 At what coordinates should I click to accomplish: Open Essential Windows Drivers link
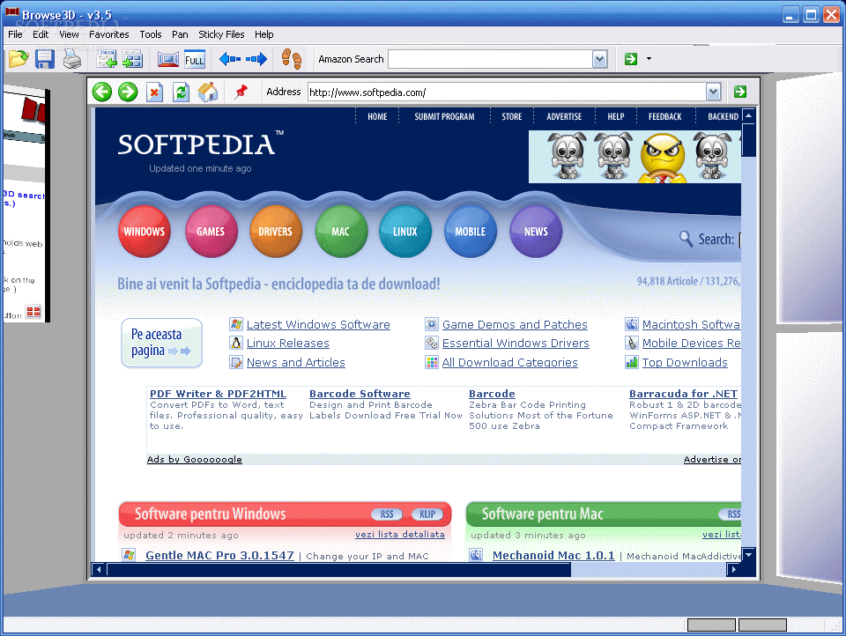[516, 343]
